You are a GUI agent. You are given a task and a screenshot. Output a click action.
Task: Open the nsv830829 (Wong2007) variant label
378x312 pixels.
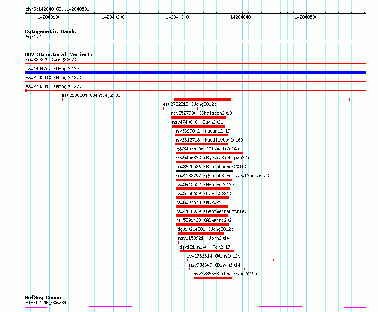tap(51, 60)
